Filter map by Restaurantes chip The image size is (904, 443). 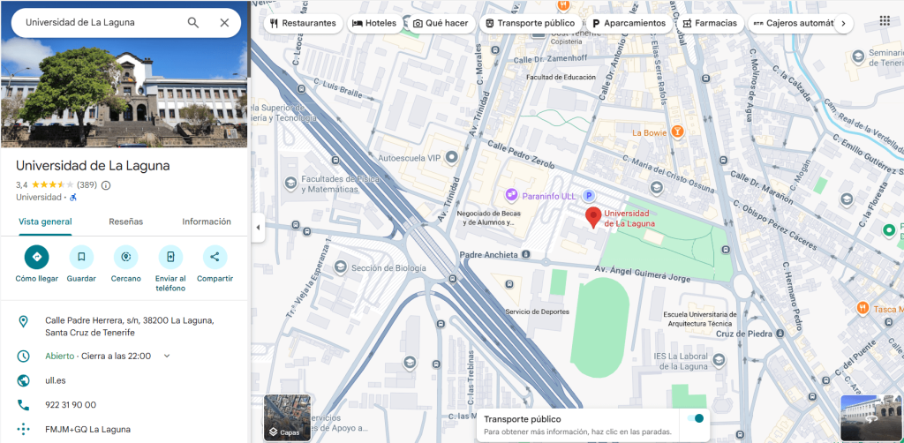click(x=304, y=24)
